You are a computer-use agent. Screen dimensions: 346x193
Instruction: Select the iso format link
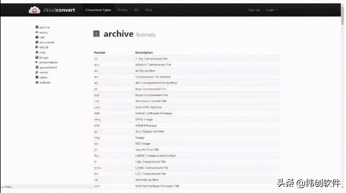point(96,144)
